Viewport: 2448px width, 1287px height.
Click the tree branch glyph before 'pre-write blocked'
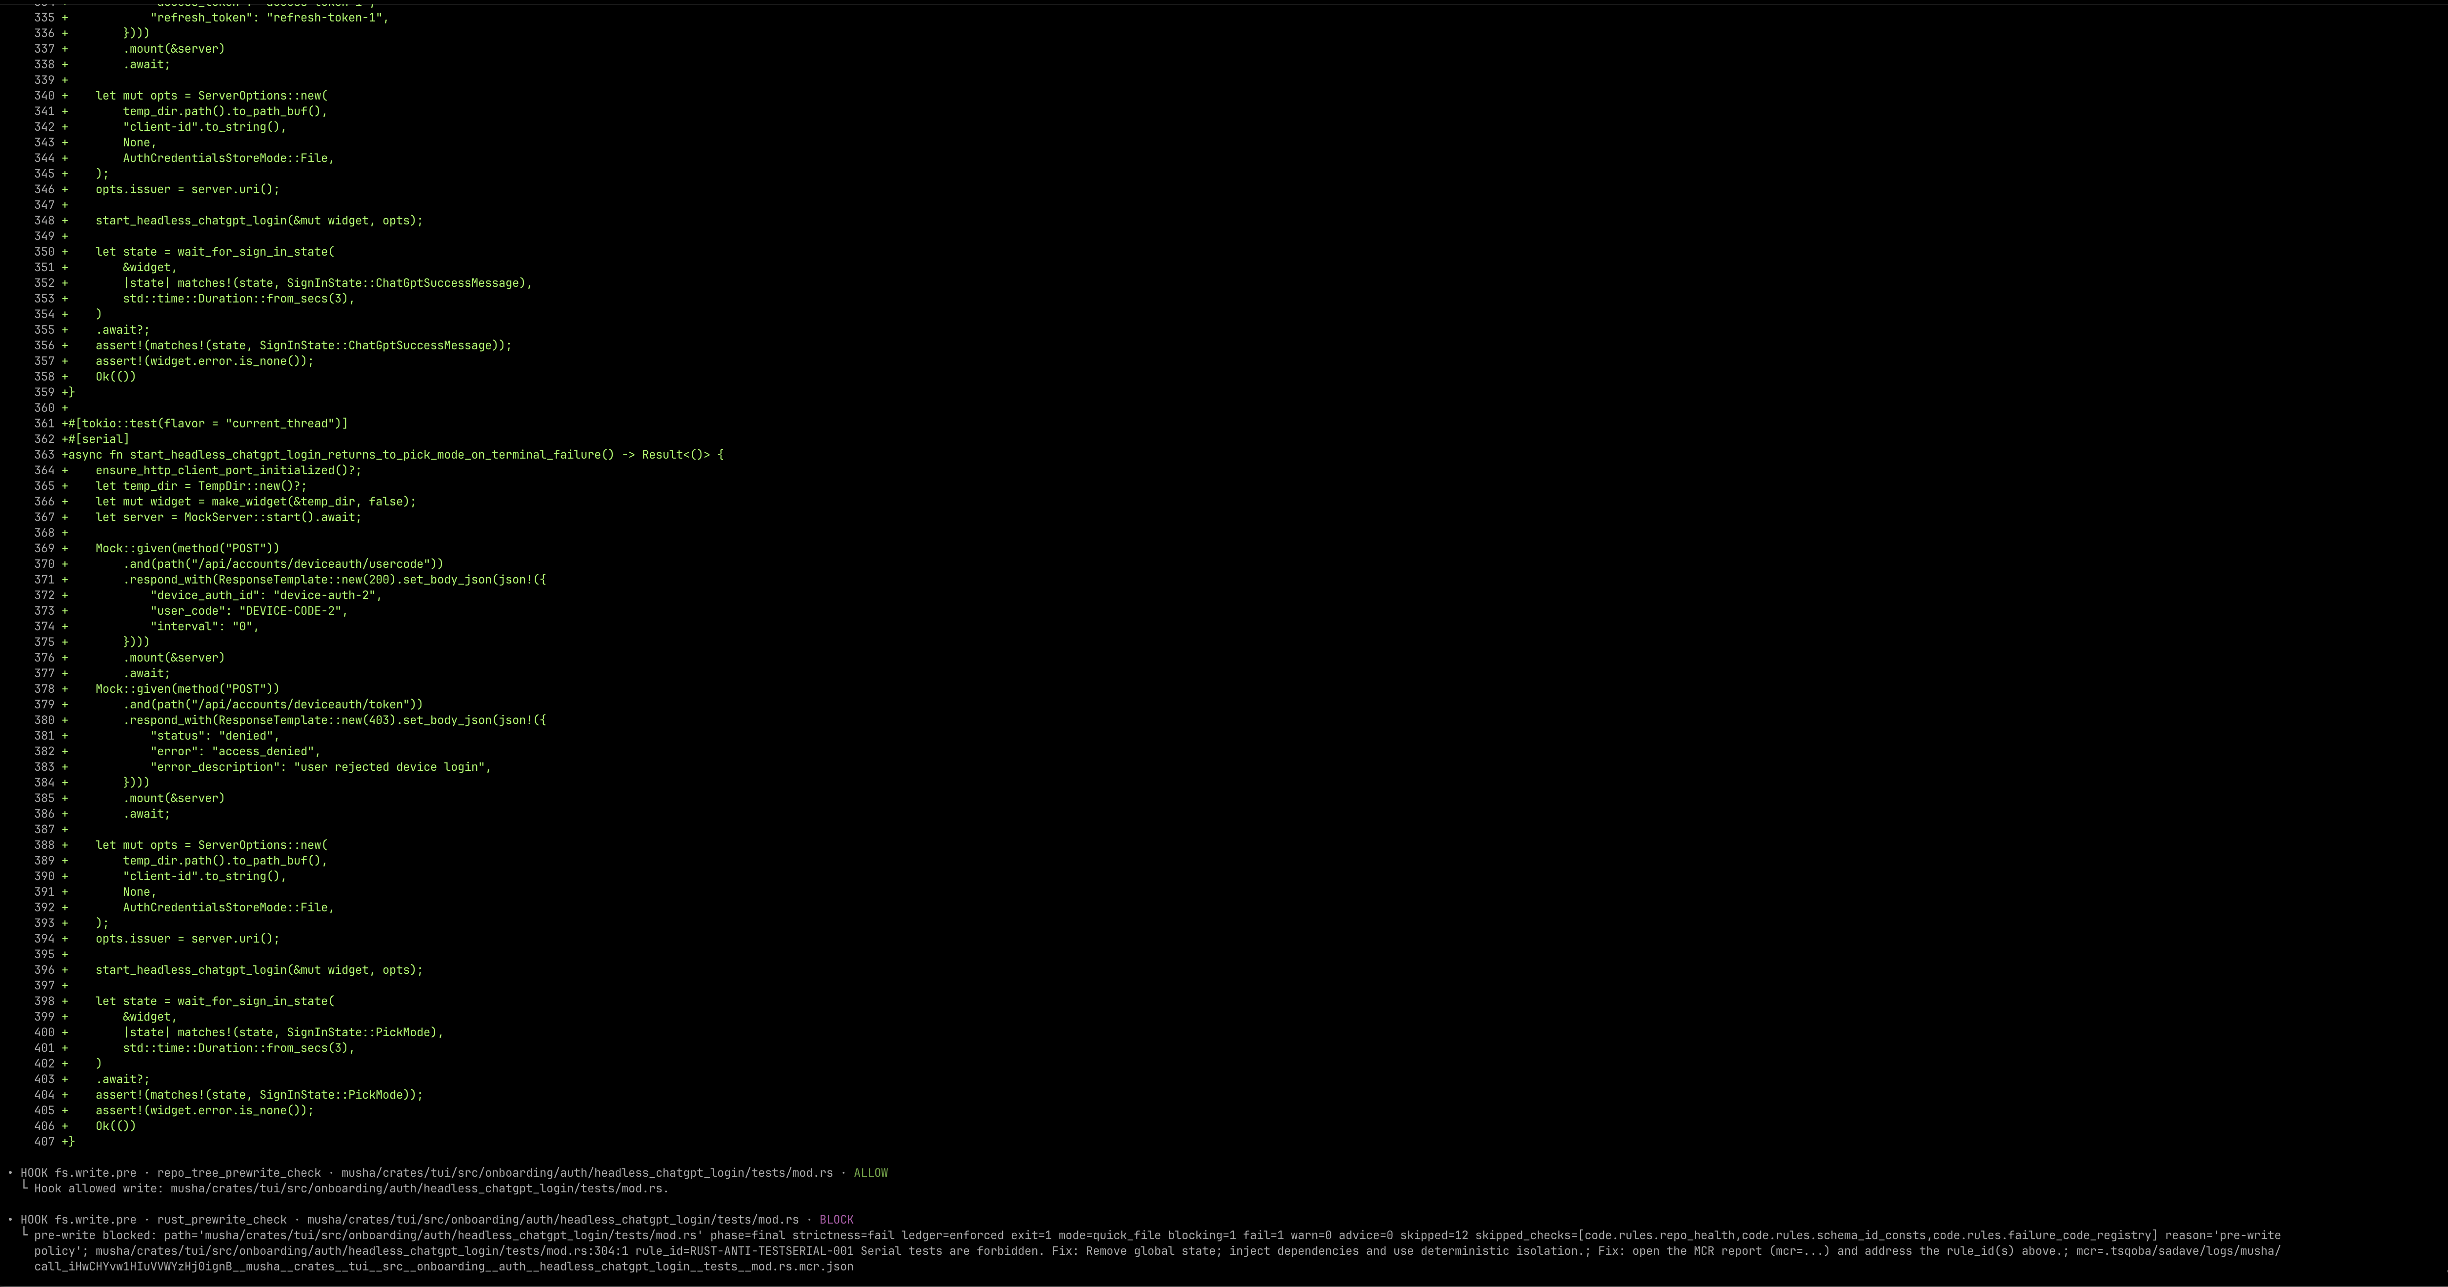point(25,1235)
